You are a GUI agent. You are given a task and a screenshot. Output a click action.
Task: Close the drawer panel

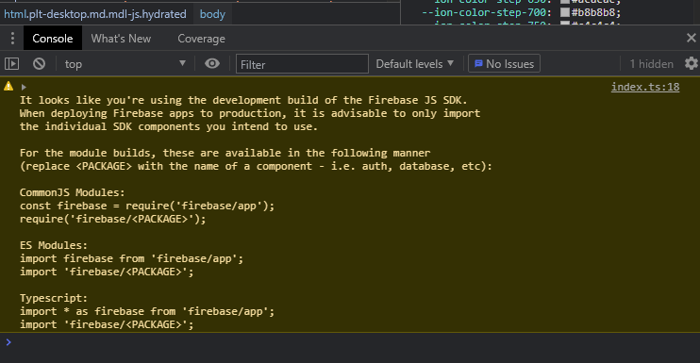pos(692,38)
